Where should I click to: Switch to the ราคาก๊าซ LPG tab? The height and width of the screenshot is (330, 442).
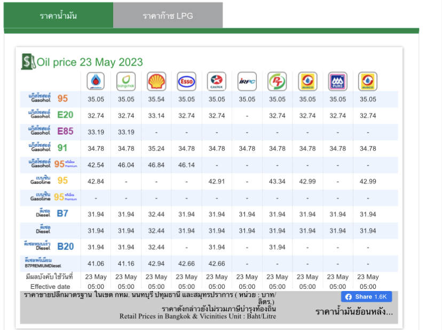pos(168,15)
